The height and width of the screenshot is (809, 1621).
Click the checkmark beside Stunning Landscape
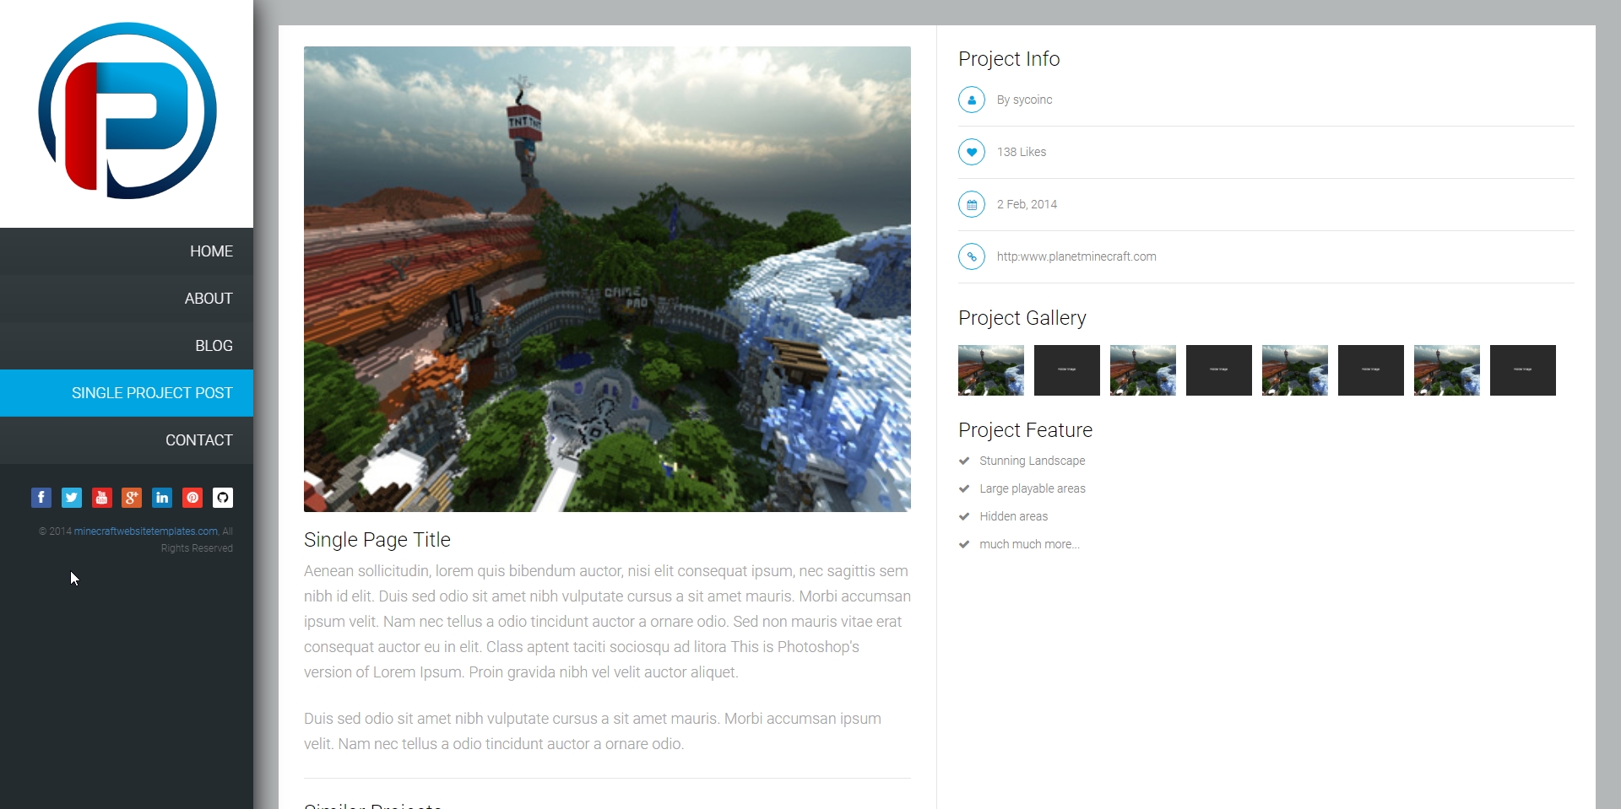click(x=964, y=461)
